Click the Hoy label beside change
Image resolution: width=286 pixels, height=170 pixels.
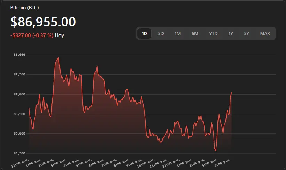click(59, 35)
